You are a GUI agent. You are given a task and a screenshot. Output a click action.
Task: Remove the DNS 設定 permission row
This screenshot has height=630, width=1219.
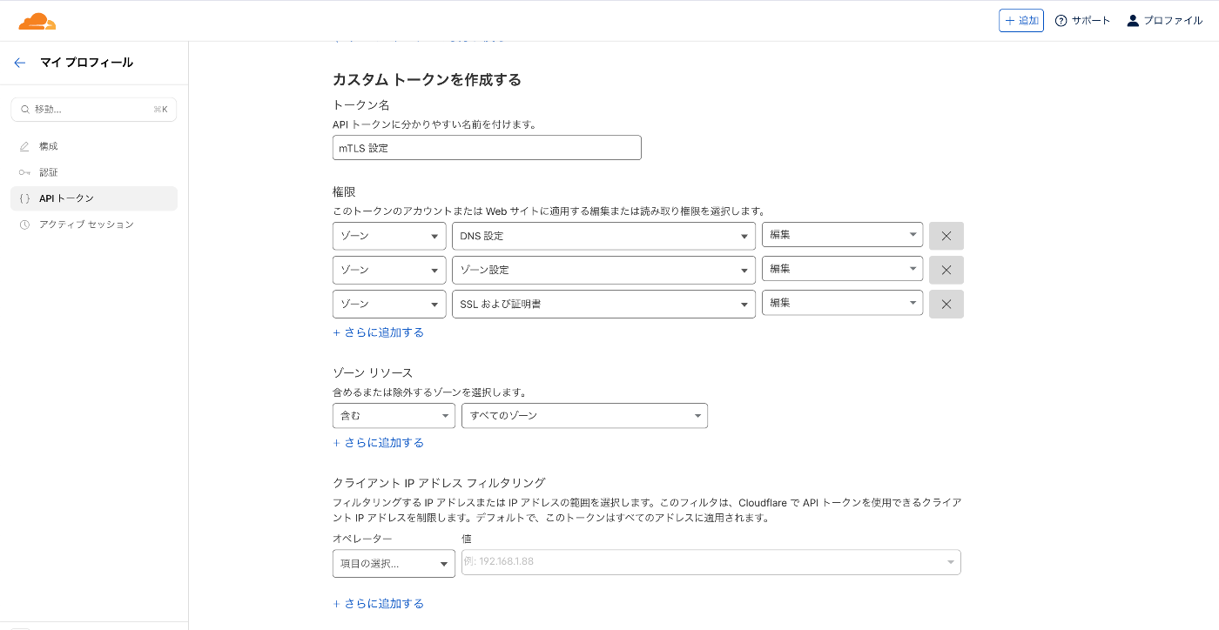946,236
